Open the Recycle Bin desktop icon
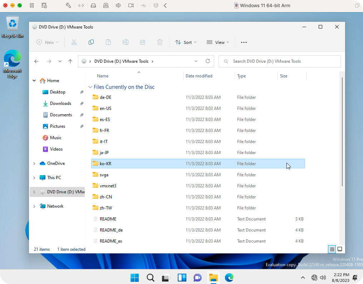This screenshot has width=363, height=284. pyautogui.click(x=13, y=27)
